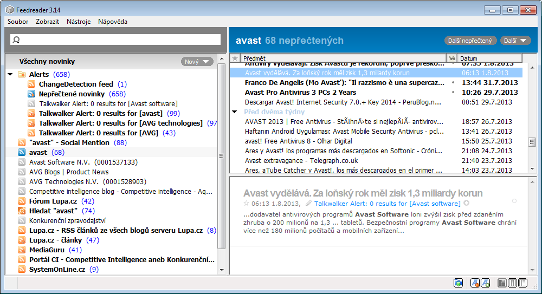Click the Další nepřečtený button
Viewport: 542px width, 294px height.
point(470,41)
